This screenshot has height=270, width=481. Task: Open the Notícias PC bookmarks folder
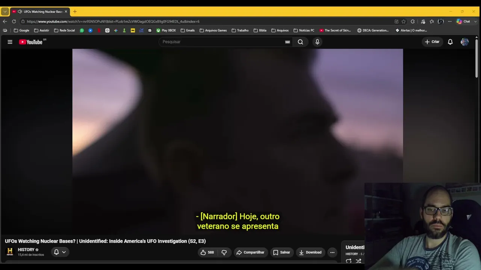304,30
